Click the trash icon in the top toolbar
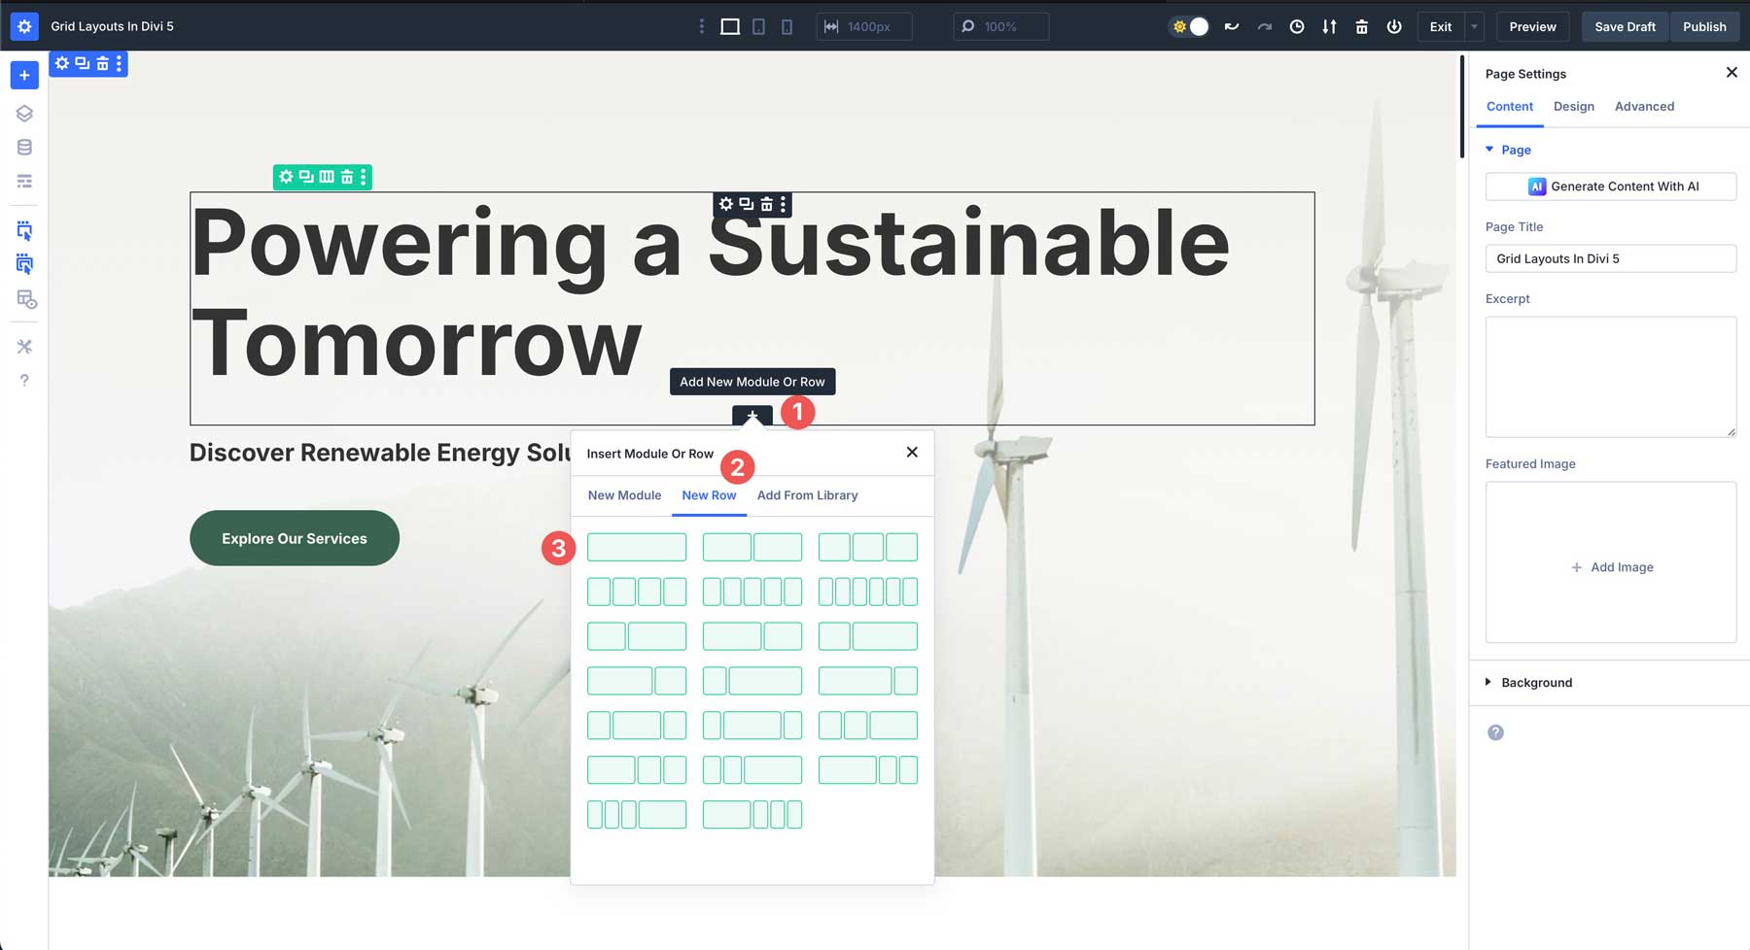The height and width of the screenshot is (950, 1750). [x=1362, y=26]
